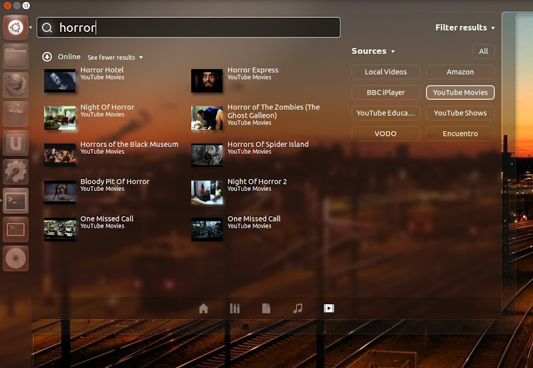
Task: Click the search magnifier icon
Action: pyautogui.click(x=47, y=27)
